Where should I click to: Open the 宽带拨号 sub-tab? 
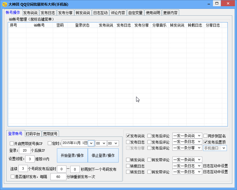[x=50, y=134]
